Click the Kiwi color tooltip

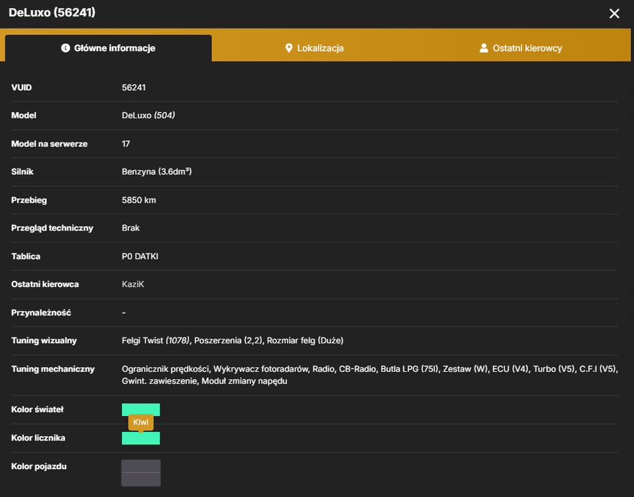point(140,422)
